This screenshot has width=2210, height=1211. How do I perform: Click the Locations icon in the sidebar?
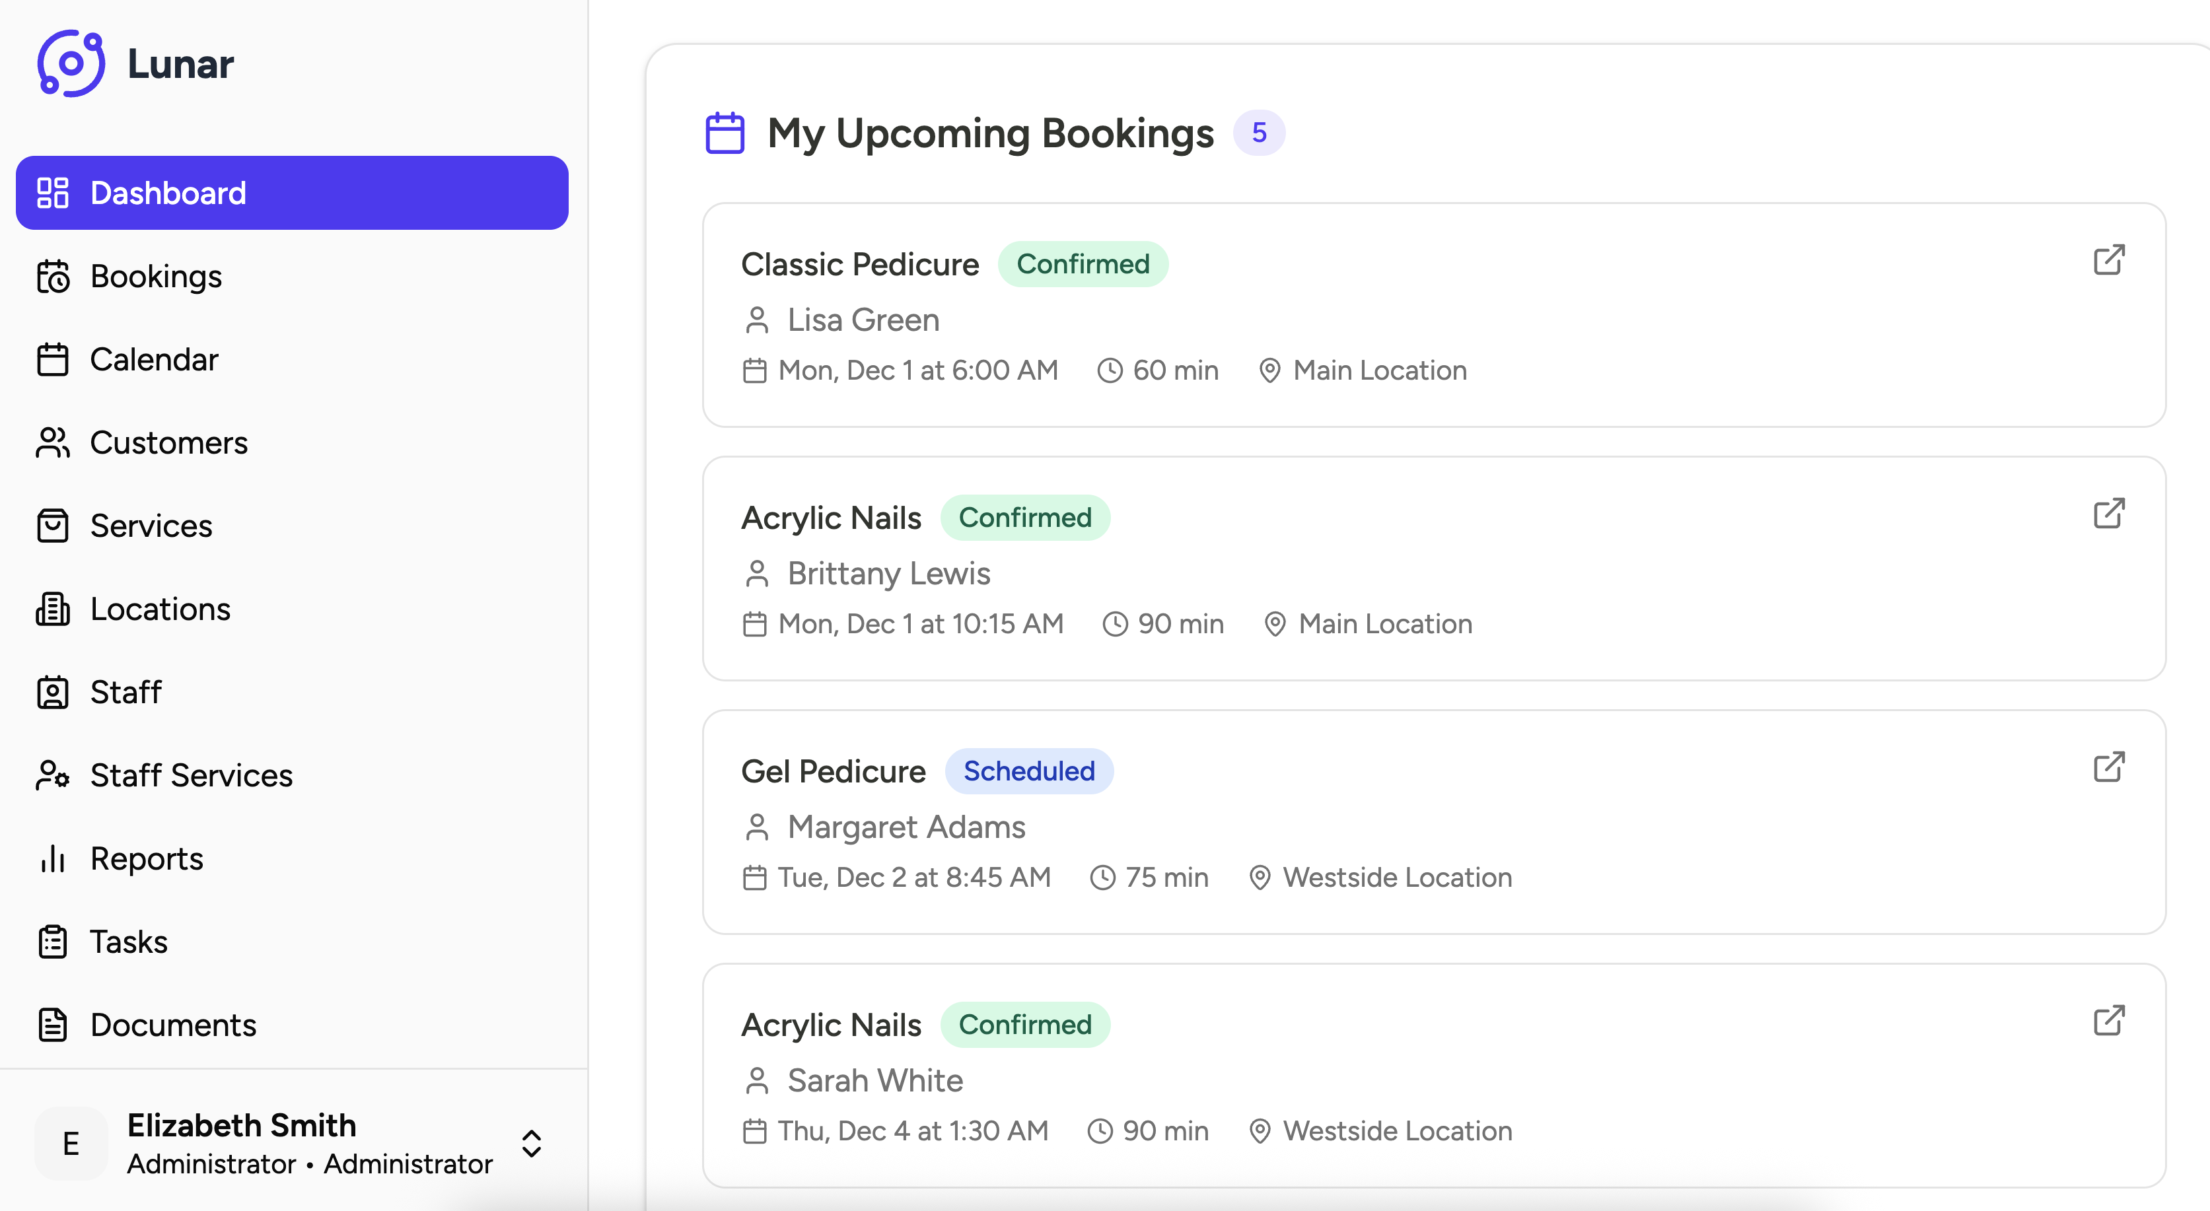click(x=53, y=609)
